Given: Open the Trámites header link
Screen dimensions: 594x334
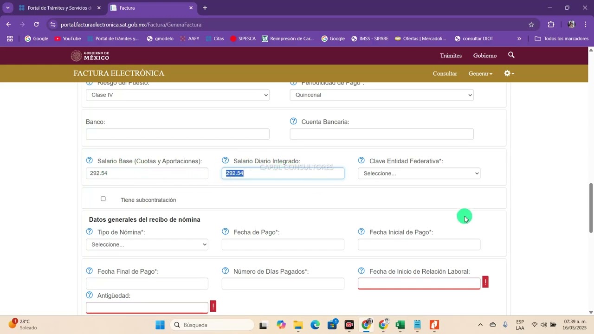Looking at the screenshot, I should (451, 55).
